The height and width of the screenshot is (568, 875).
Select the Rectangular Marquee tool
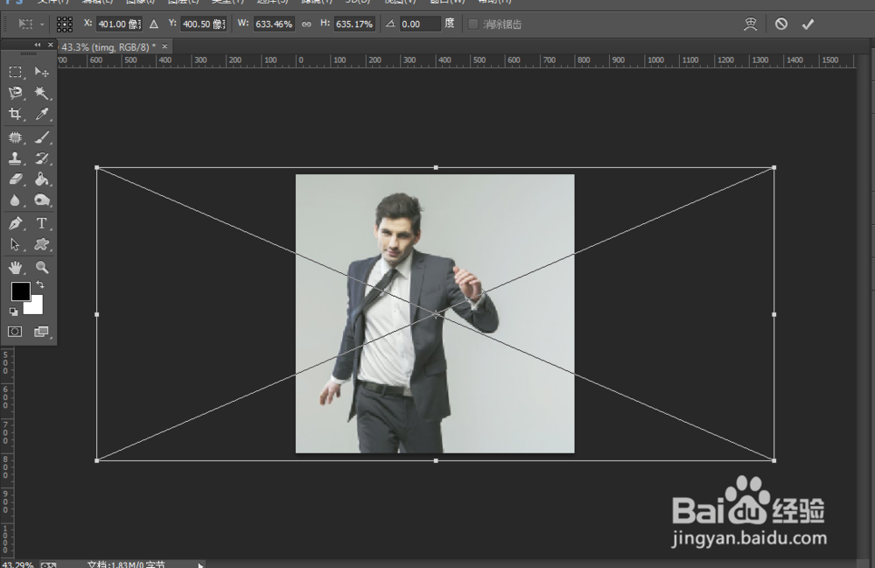[15, 72]
